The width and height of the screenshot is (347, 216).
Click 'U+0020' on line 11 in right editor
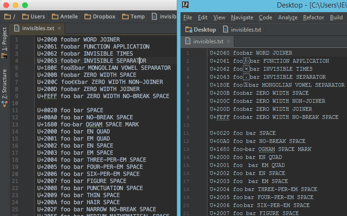tap(220, 133)
